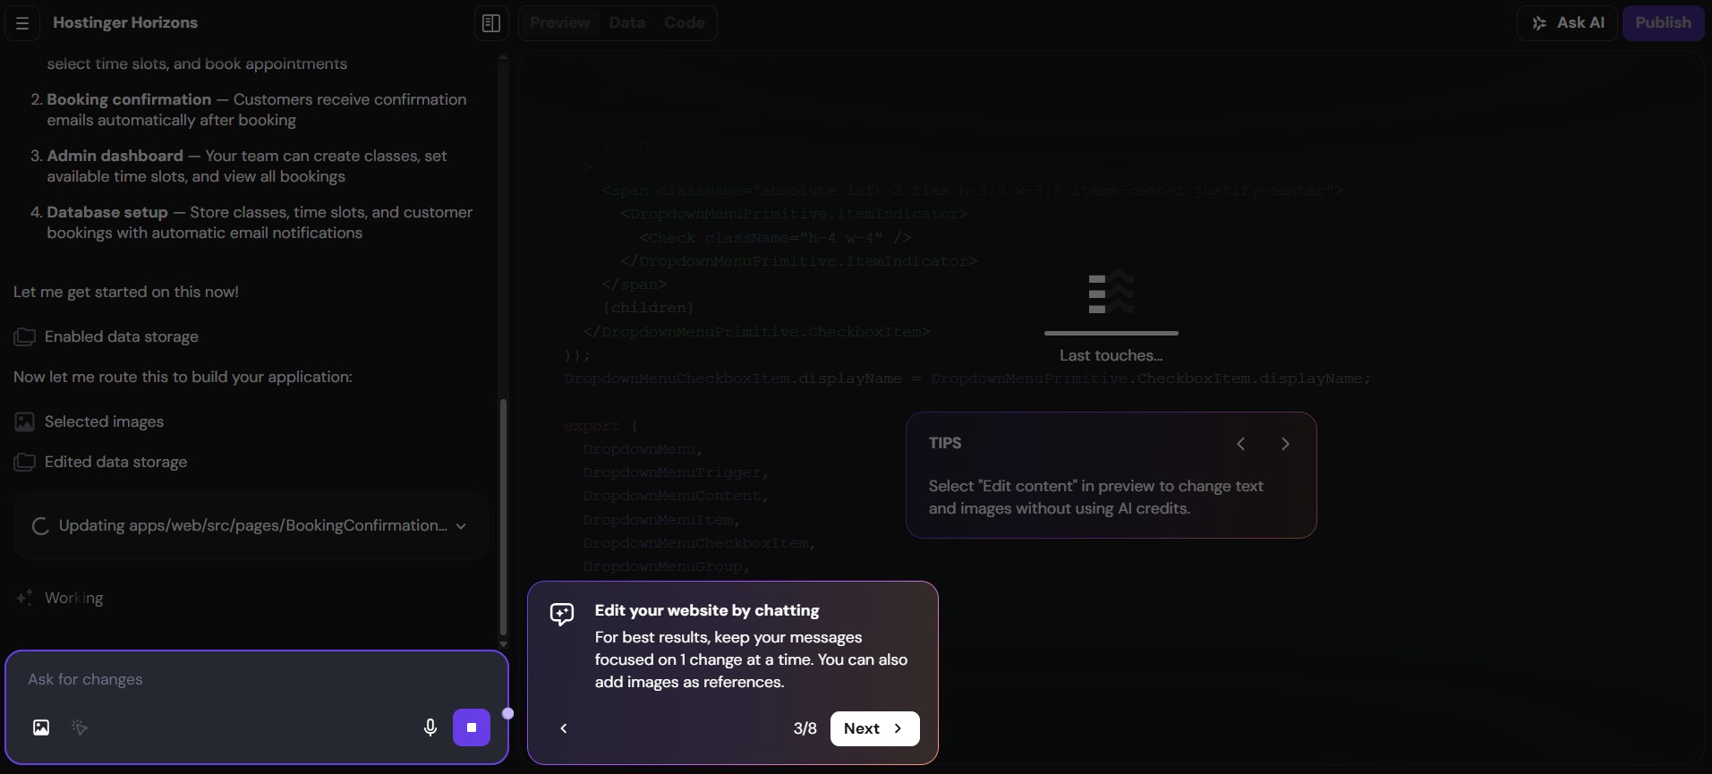Click the Edited data storage icon
The image size is (1712, 774).
(25, 463)
